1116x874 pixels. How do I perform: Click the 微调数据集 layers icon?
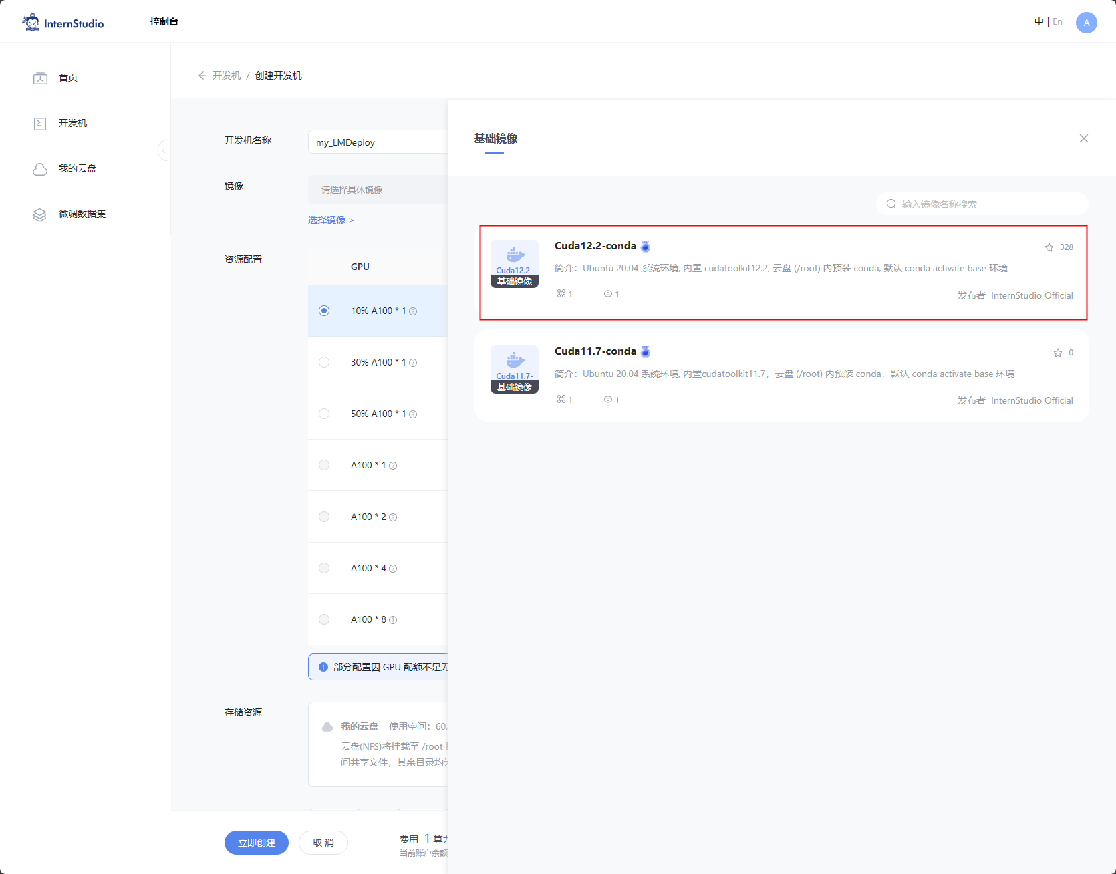(x=40, y=214)
